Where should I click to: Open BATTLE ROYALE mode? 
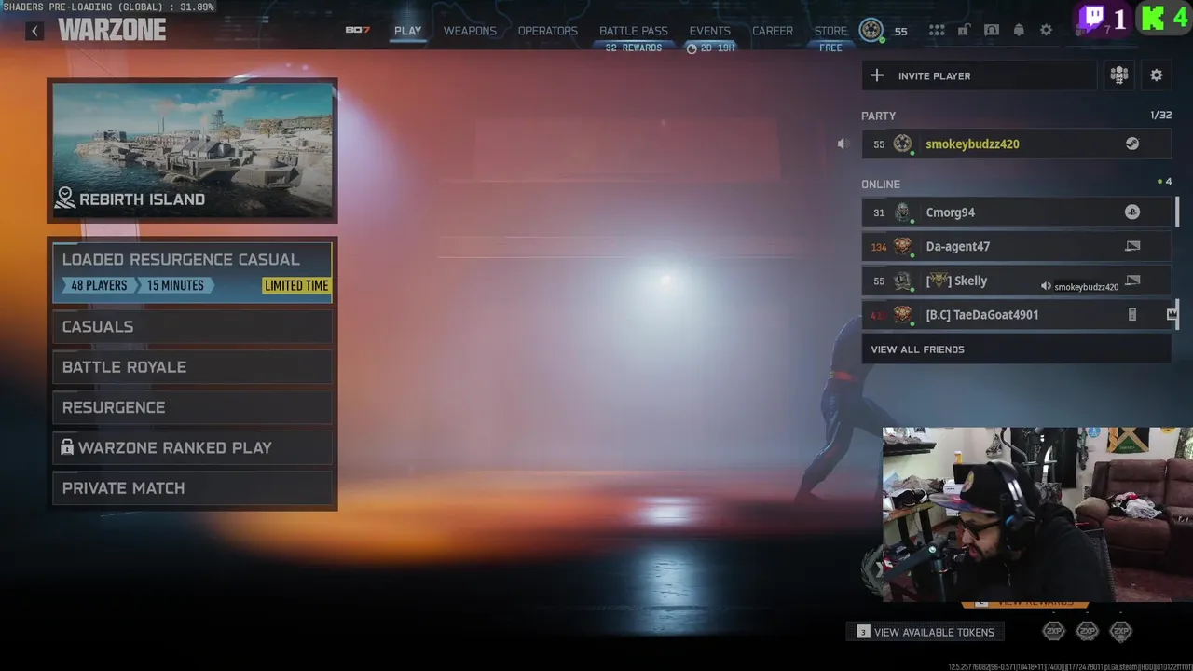click(193, 367)
